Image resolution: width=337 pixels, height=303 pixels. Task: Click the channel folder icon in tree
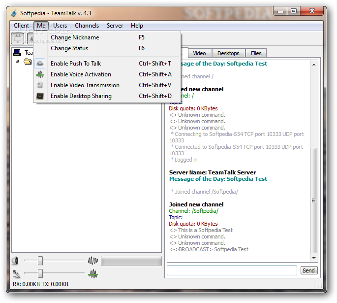click(28, 62)
